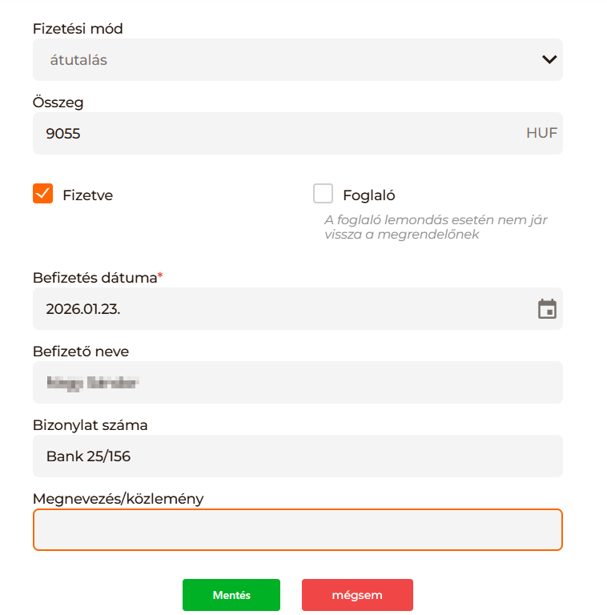The image size is (607, 615).
Task: Click the átutalás payment method text
Action: pos(78,60)
